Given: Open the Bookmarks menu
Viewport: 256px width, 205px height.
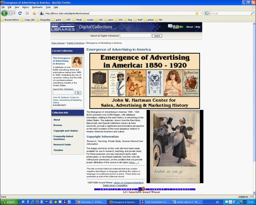Looking at the screenshot, I should 37,7.
